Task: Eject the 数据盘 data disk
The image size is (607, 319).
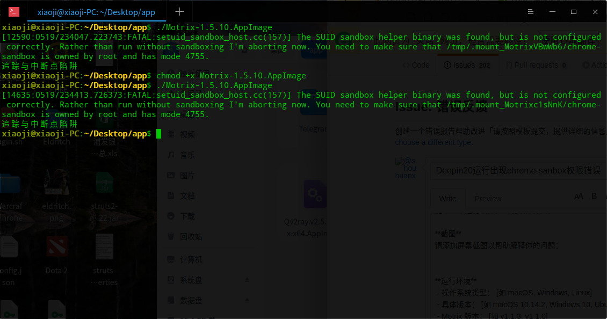Action: click(x=247, y=301)
